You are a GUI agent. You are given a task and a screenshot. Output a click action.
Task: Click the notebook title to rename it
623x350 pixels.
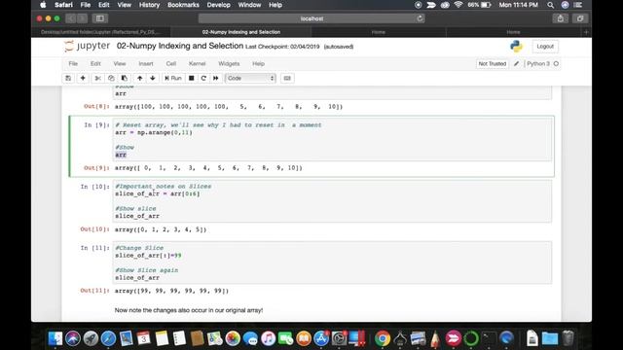point(180,46)
